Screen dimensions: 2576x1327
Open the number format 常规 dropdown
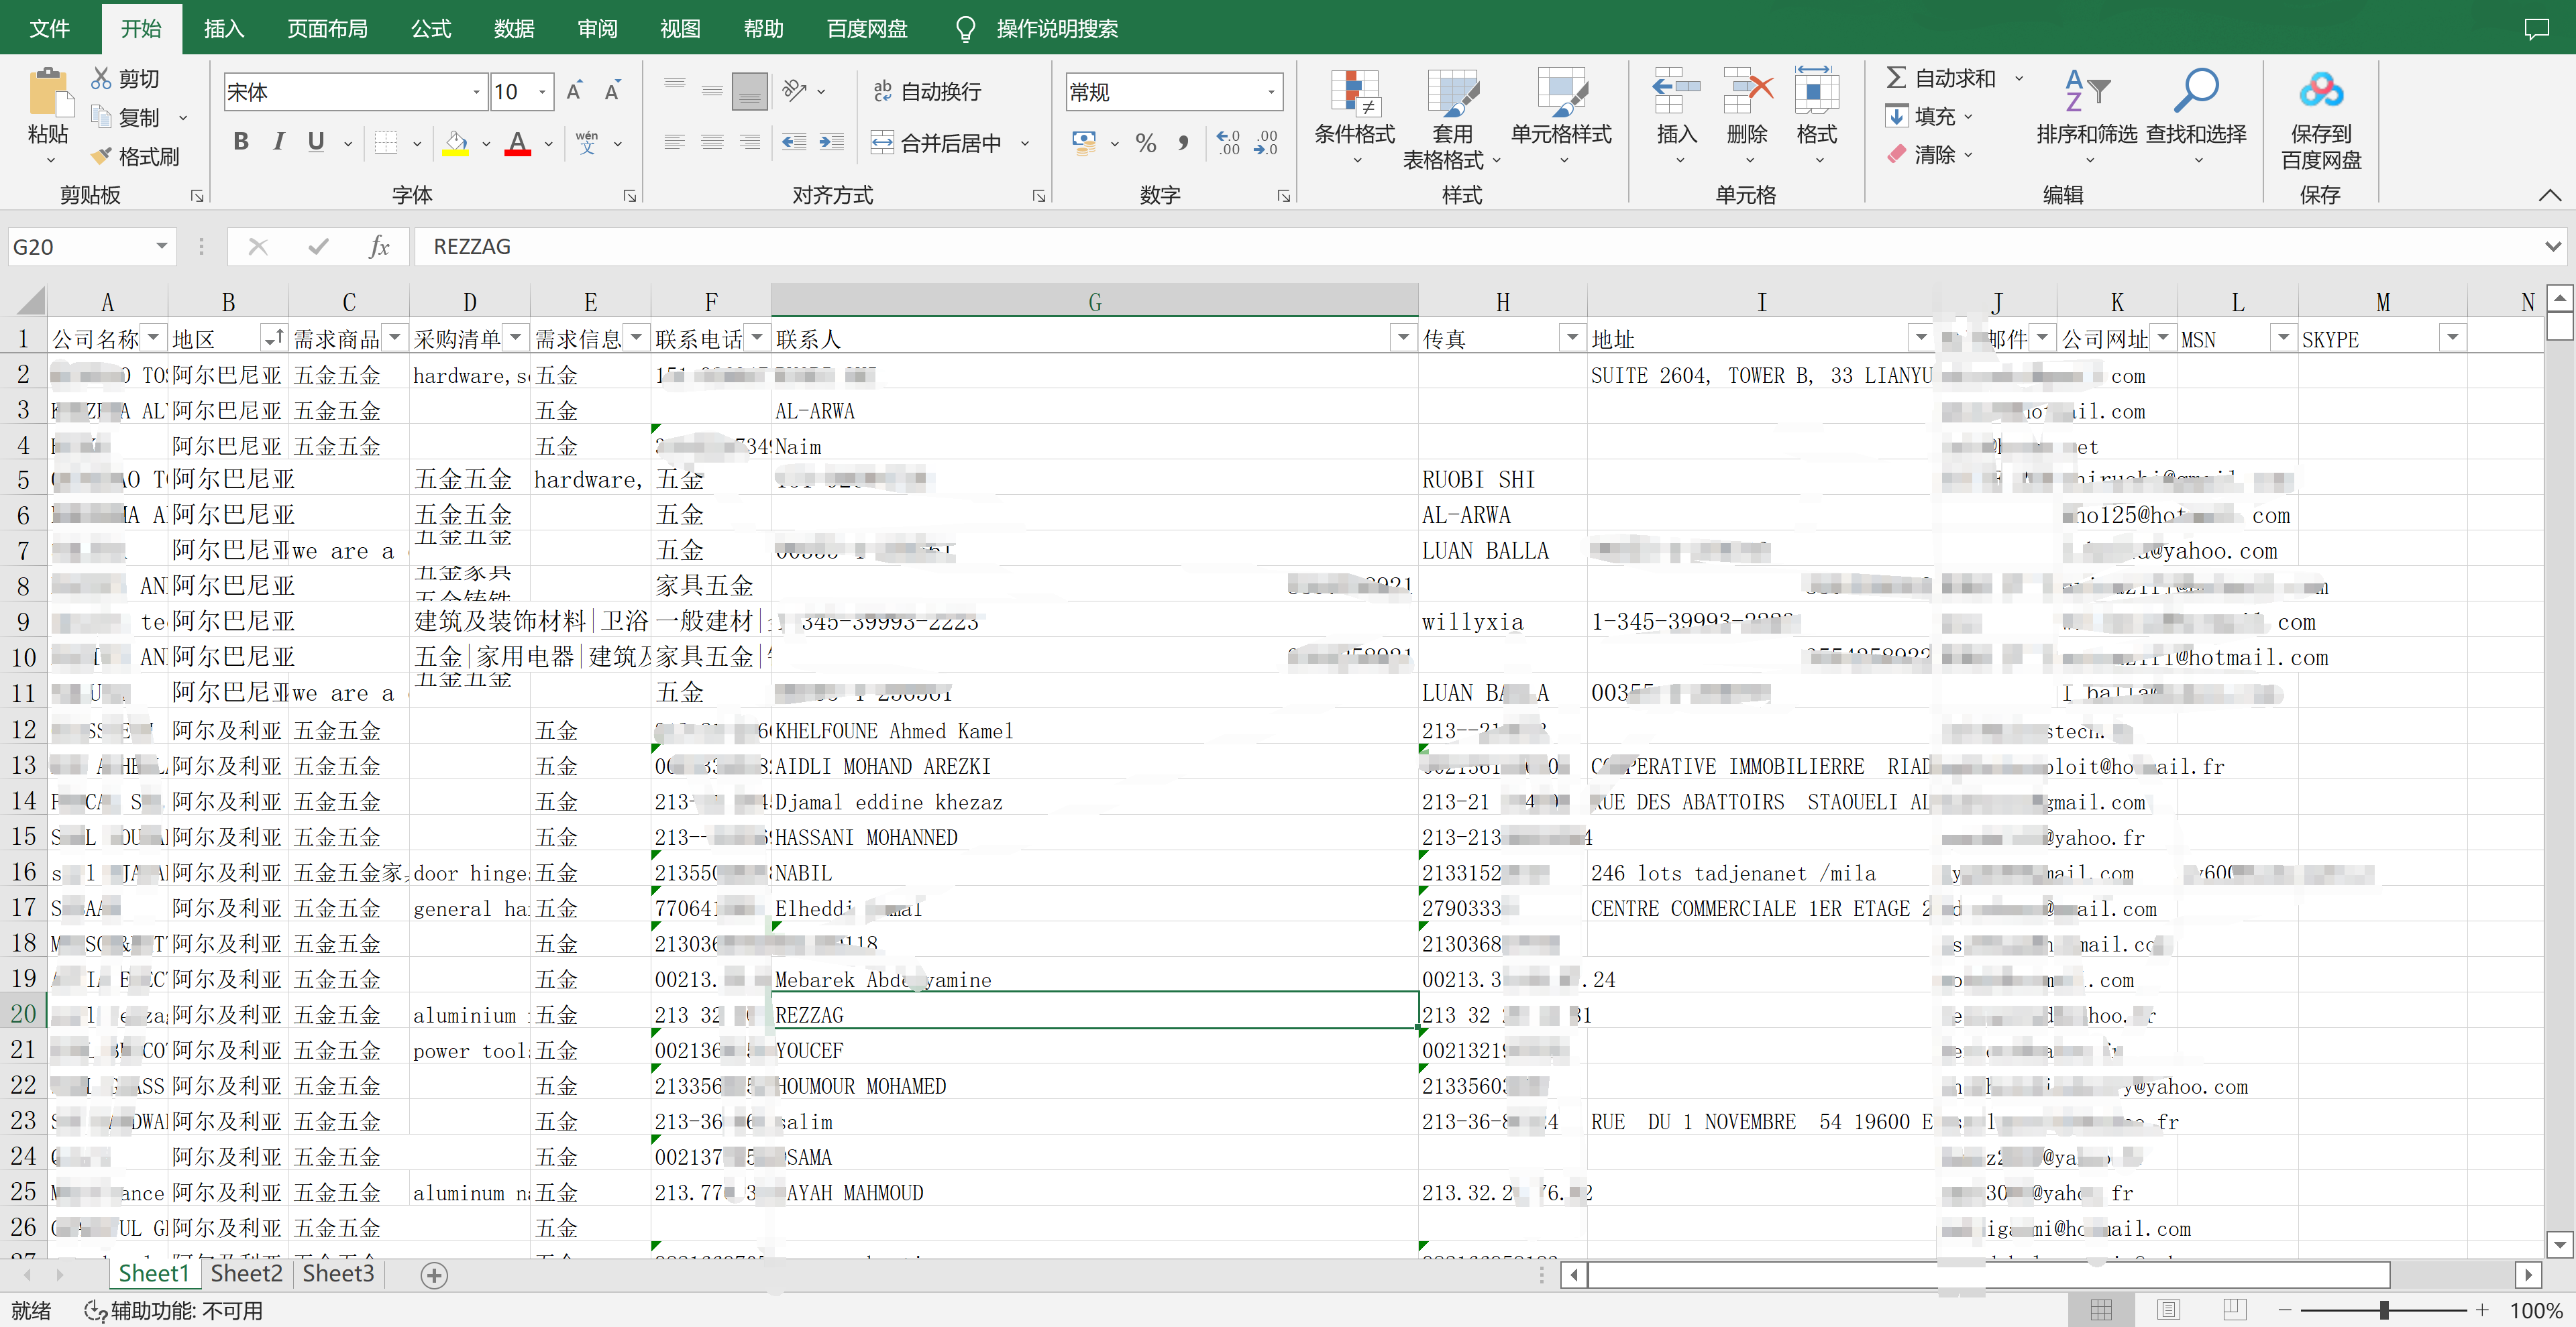pos(1271,93)
